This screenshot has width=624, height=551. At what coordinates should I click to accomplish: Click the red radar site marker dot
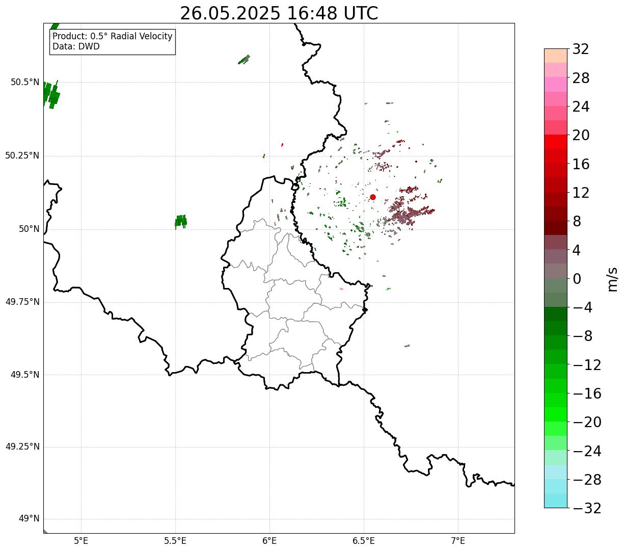(x=373, y=197)
